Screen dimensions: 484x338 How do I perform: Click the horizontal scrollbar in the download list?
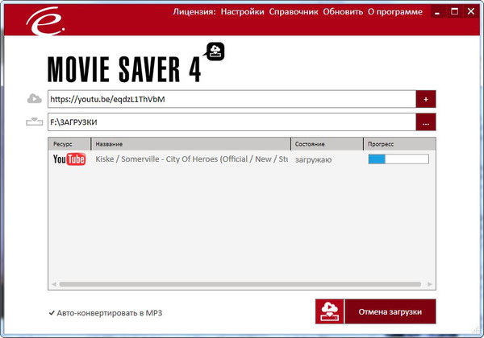240,284
